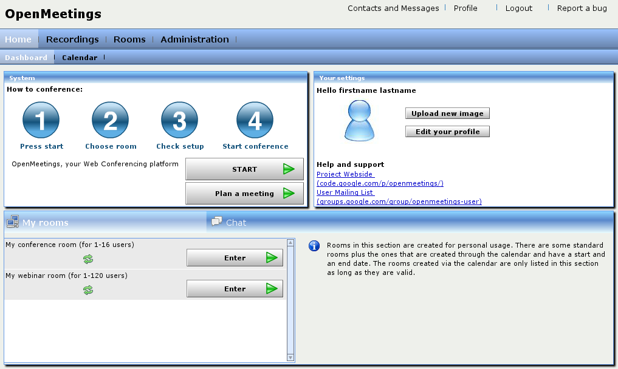Click the step 3 Check setup circle icon
Viewport: 618px width, 369px height.
pyautogui.click(x=180, y=120)
